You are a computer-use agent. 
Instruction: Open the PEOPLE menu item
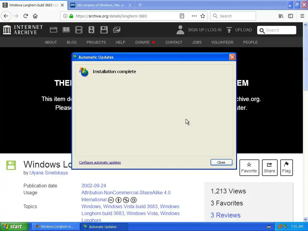pyautogui.click(x=250, y=42)
